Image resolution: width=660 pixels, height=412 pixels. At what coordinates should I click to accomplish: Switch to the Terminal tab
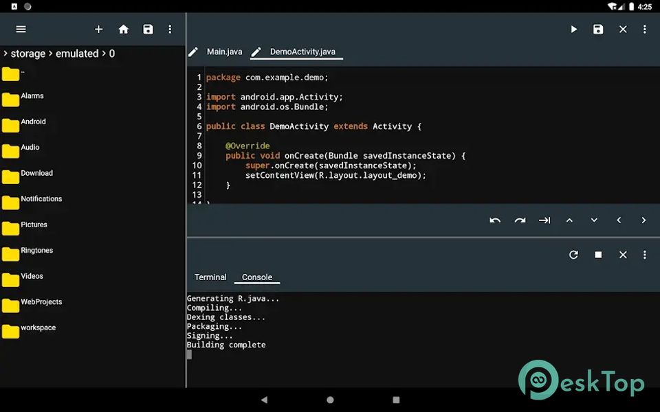click(x=210, y=277)
